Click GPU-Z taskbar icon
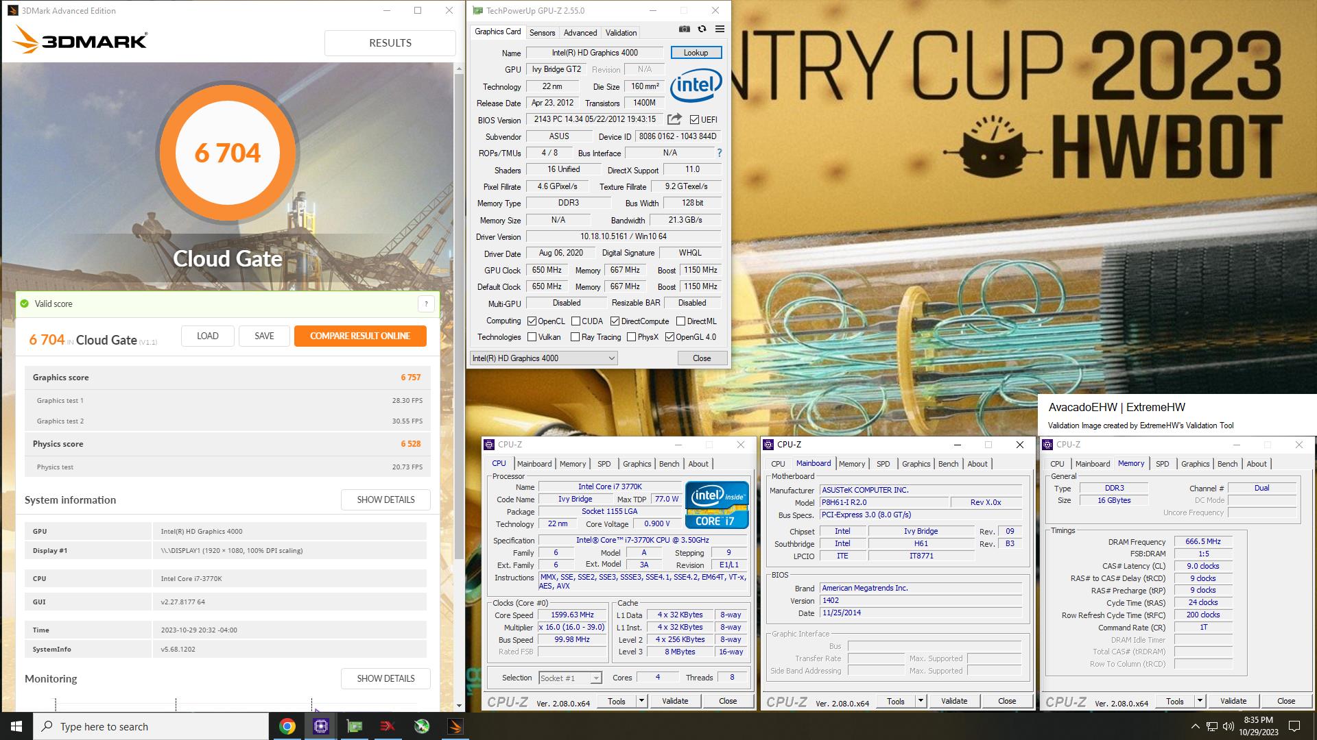This screenshot has height=740, width=1317. (x=355, y=726)
